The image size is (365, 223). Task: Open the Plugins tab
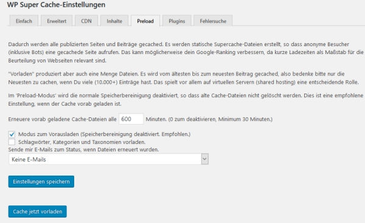click(176, 21)
